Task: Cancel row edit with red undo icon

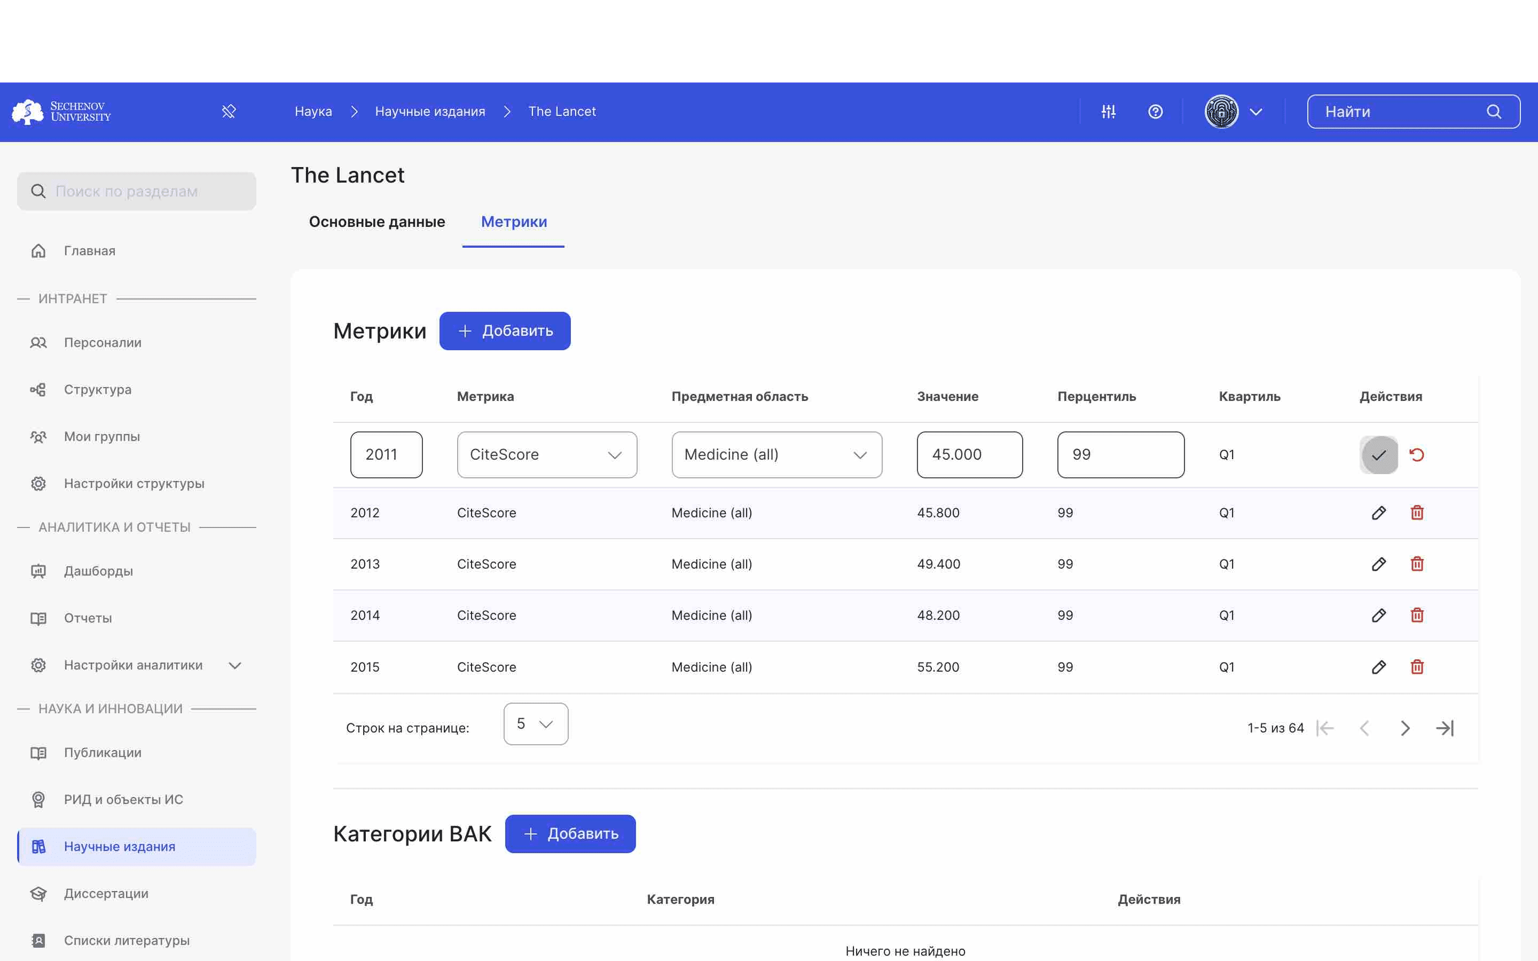Action: (x=1417, y=455)
